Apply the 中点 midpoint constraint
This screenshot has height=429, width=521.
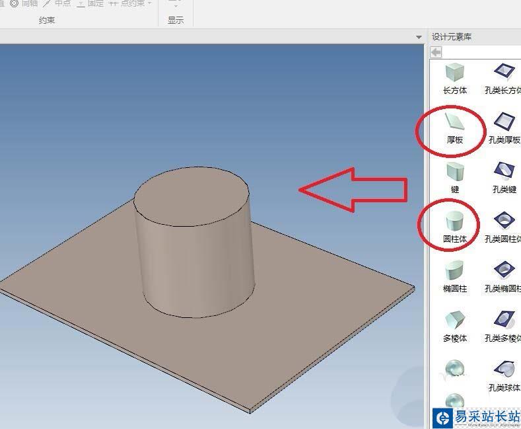[x=57, y=4]
